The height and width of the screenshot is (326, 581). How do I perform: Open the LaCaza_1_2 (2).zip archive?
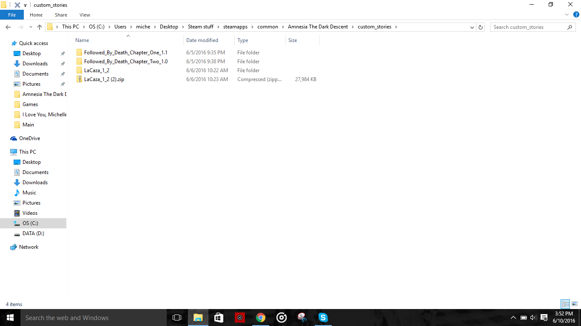pyautogui.click(x=104, y=79)
